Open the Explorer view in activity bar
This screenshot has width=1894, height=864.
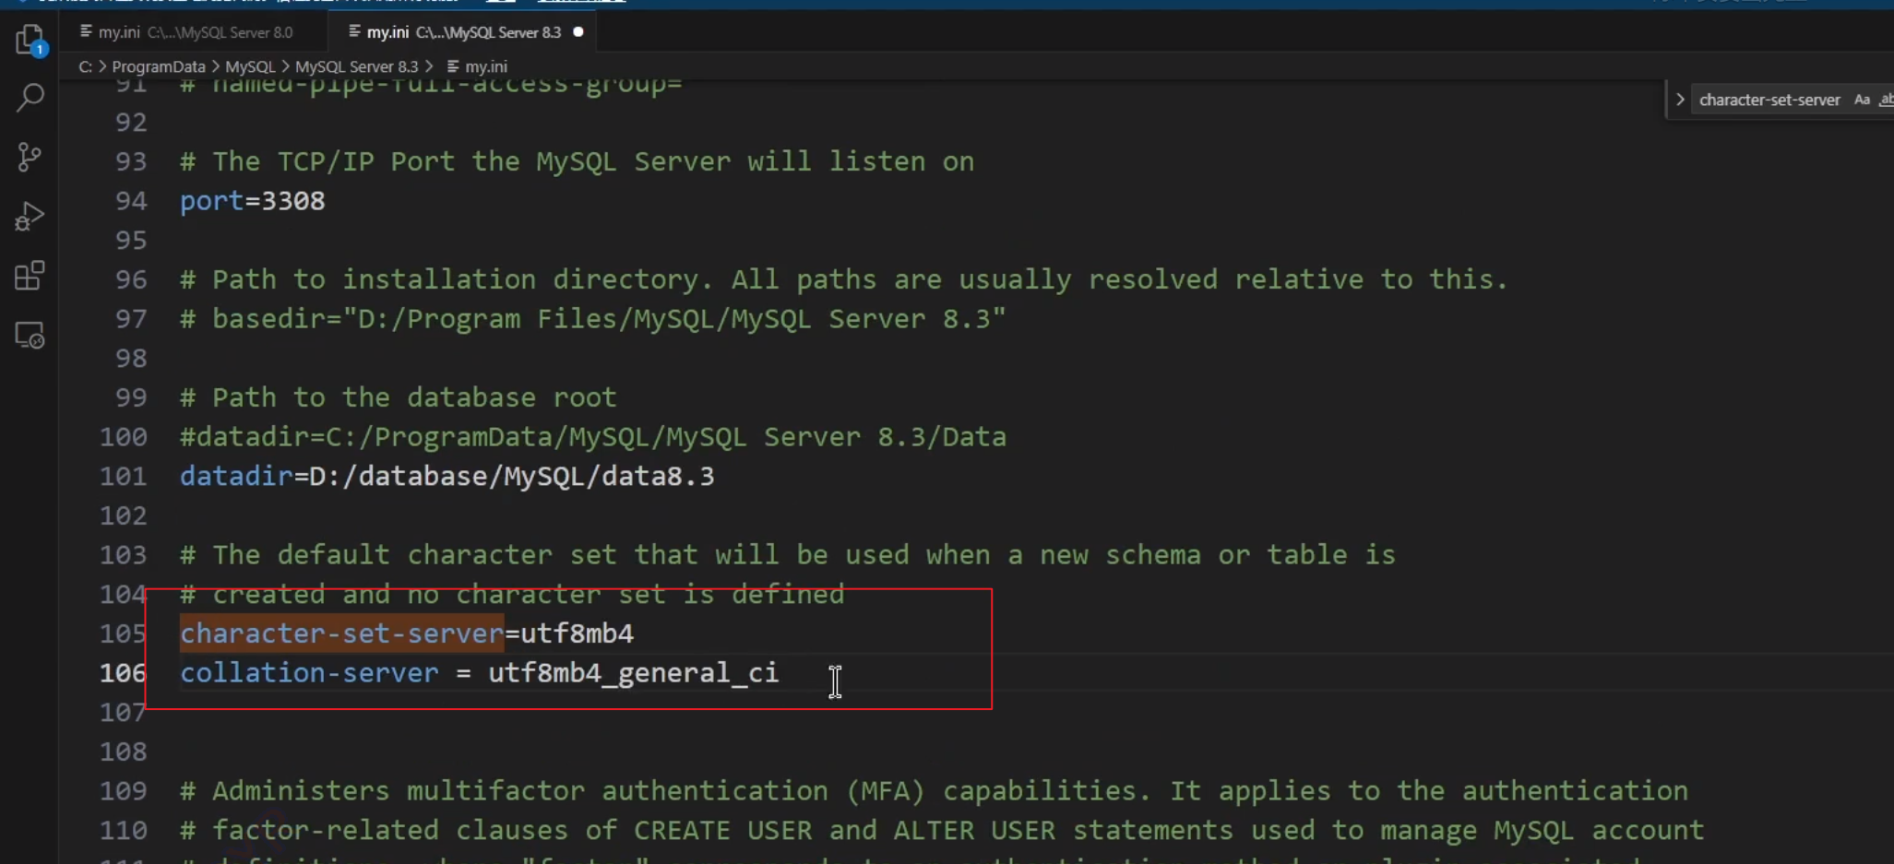click(x=30, y=40)
